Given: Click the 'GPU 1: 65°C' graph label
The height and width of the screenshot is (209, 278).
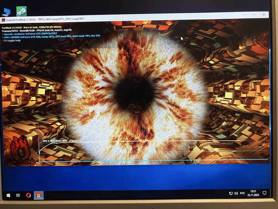Looking at the screenshot, I should [62, 141].
